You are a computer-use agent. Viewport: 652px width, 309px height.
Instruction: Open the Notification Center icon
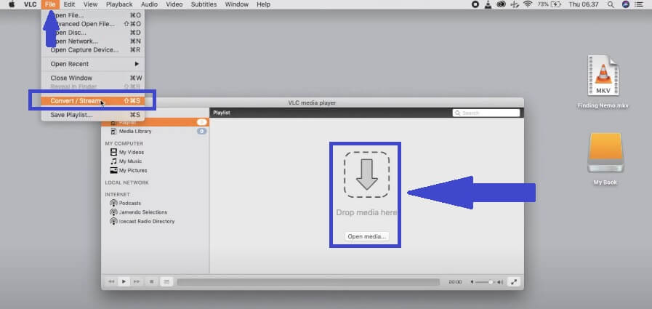click(639, 4)
